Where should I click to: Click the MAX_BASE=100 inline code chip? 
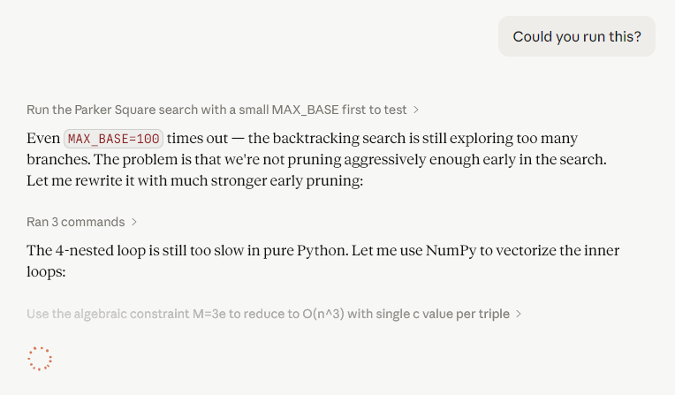pyautogui.click(x=114, y=139)
